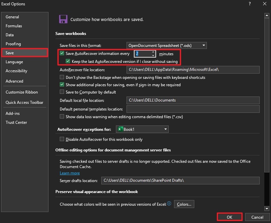This screenshot has height=223, width=271.
Task: Click the purple save disk icon
Action: [x=63, y=19]
